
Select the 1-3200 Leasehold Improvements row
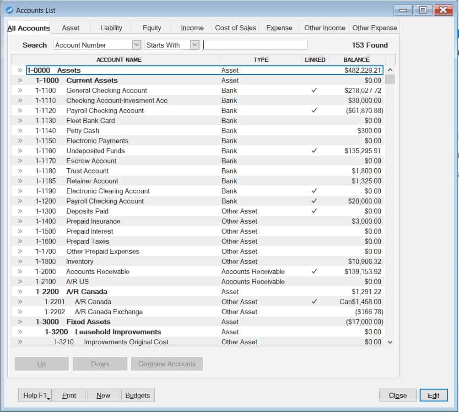pos(198,332)
